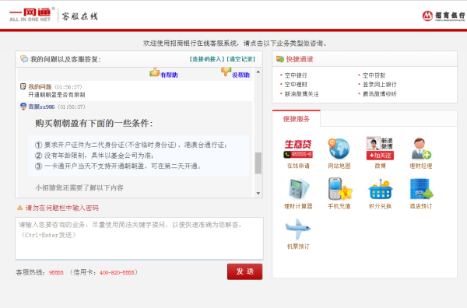The height and width of the screenshot is (308, 467).
Task: Open 登录网上银行 quick link
Action: 380,85
